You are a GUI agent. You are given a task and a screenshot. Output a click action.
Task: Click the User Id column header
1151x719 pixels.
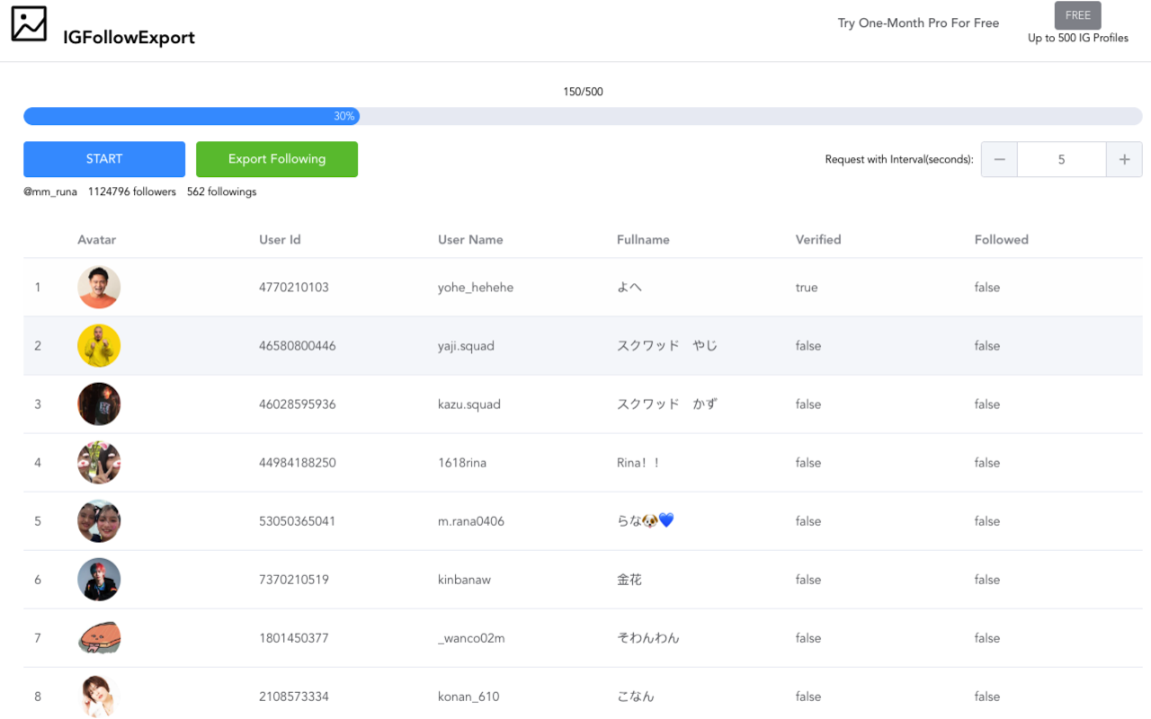coord(280,240)
